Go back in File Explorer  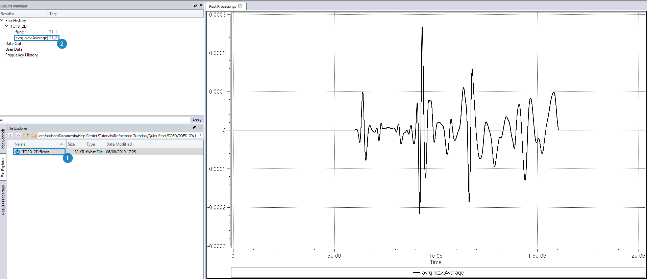pos(10,135)
